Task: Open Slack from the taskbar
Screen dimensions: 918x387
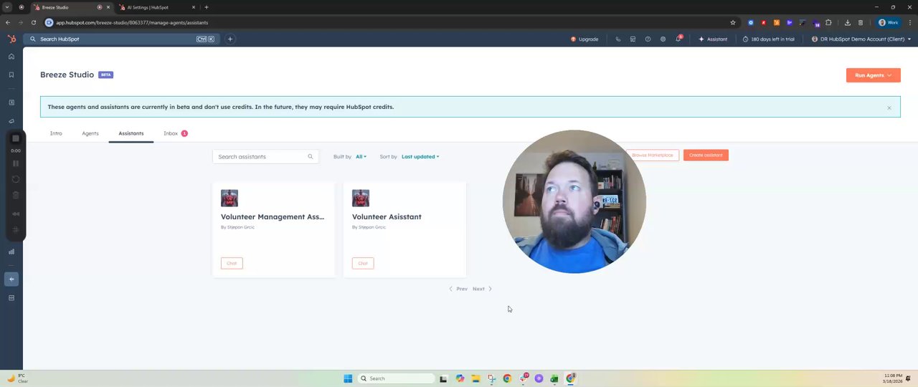Action: click(x=523, y=378)
